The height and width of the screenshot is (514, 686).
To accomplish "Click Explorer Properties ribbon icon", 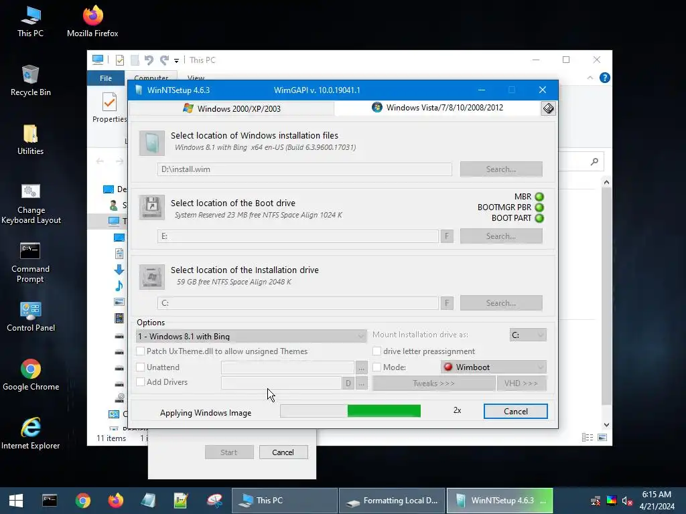I will pyautogui.click(x=109, y=108).
